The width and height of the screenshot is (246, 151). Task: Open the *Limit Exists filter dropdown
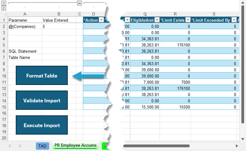[x=188, y=20]
